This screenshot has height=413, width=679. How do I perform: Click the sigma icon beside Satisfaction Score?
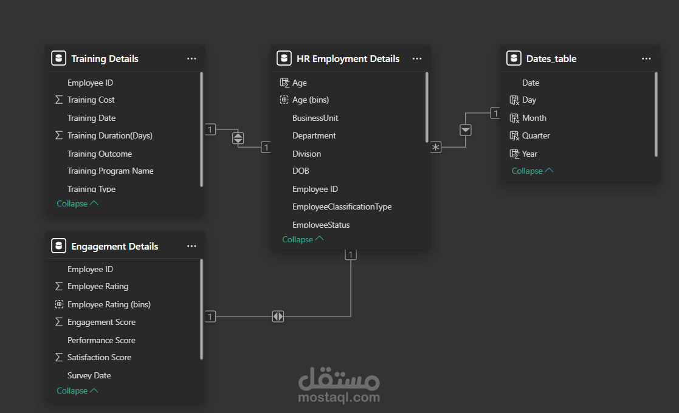pos(59,357)
